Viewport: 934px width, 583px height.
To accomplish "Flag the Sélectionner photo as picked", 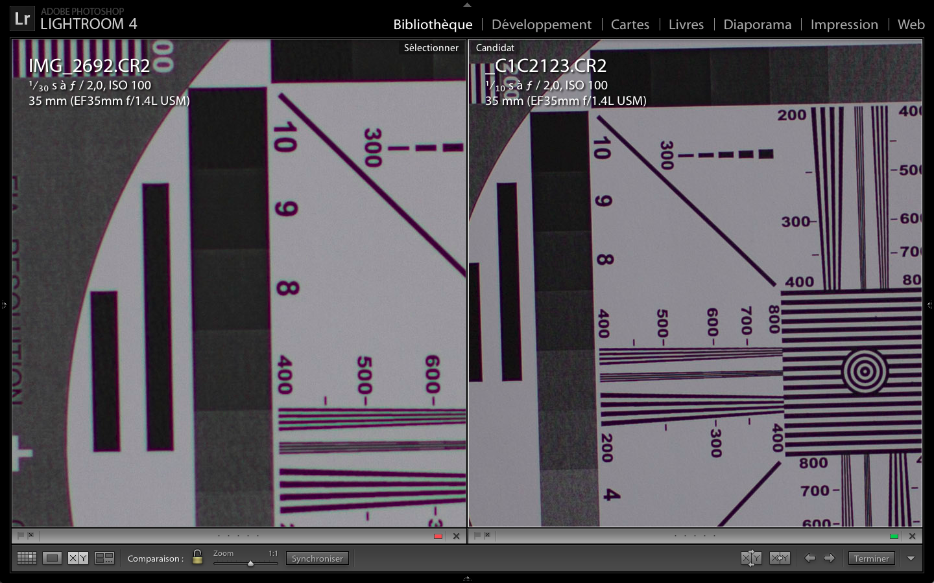I will point(21,536).
